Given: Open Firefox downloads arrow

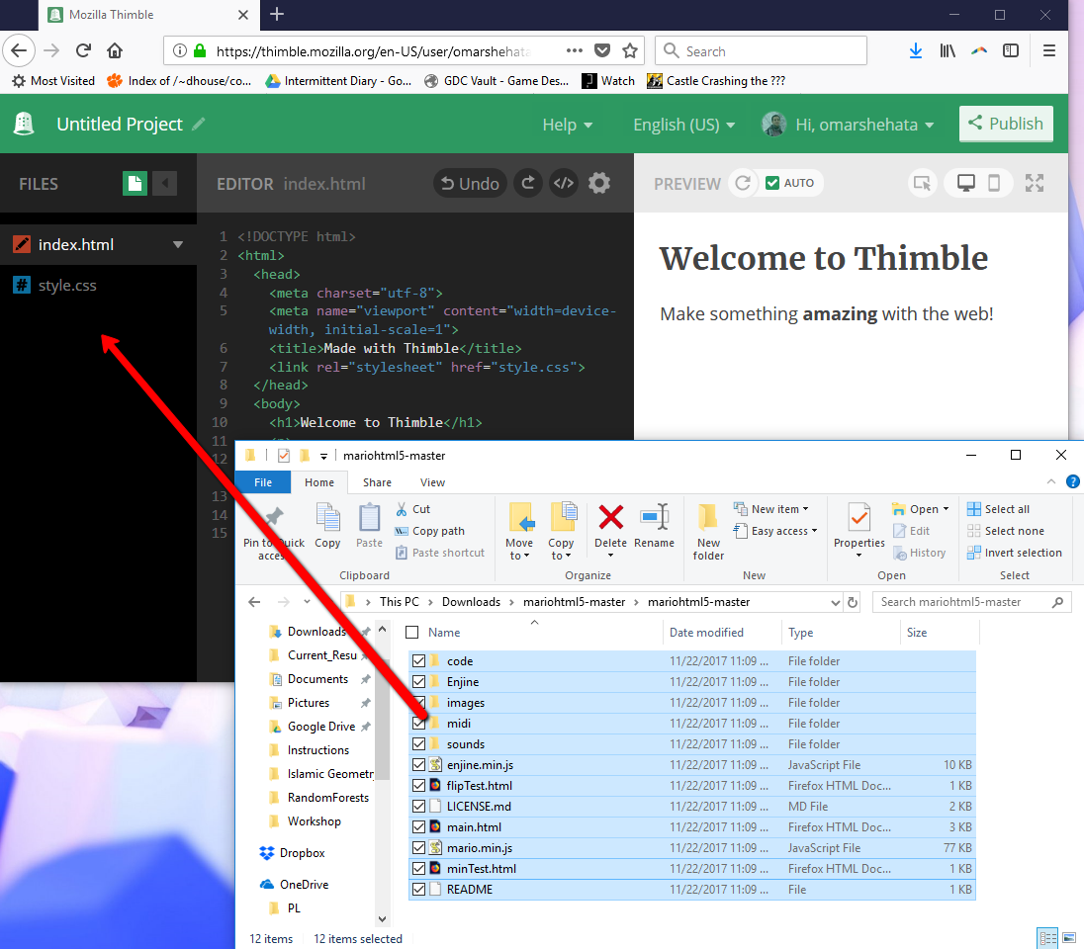Looking at the screenshot, I should (x=915, y=50).
